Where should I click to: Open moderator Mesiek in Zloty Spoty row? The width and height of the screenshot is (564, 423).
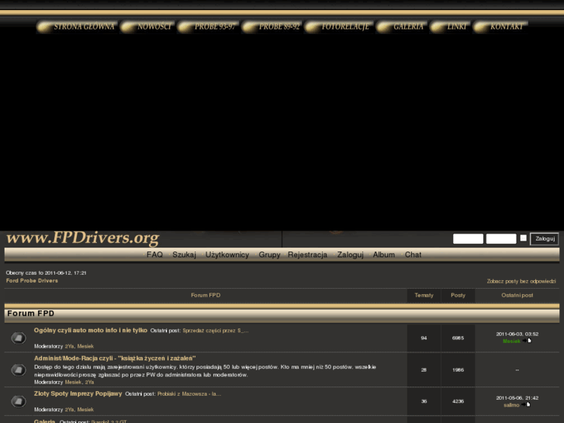pyautogui.click(x=85, y=409)
